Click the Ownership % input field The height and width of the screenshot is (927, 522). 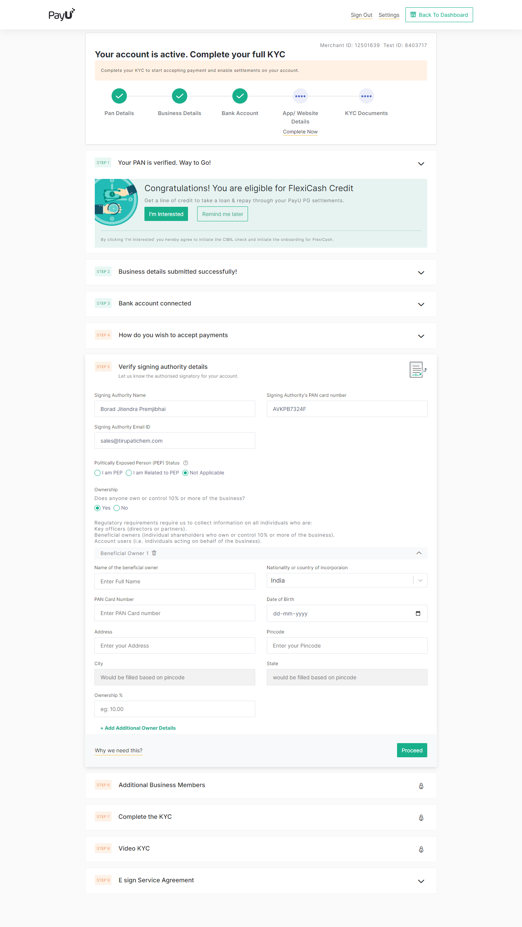[175, 709]
